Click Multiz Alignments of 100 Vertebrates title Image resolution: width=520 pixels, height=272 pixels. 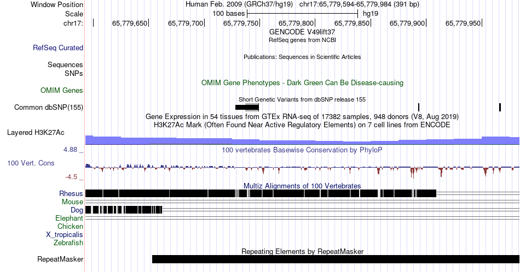302,186
